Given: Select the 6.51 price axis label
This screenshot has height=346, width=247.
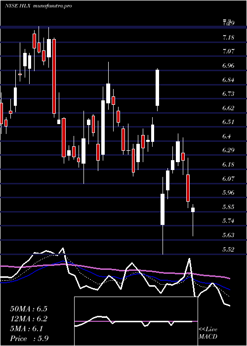Looking at the screenshot, I should pyautogui.click(x=228, y=122).
